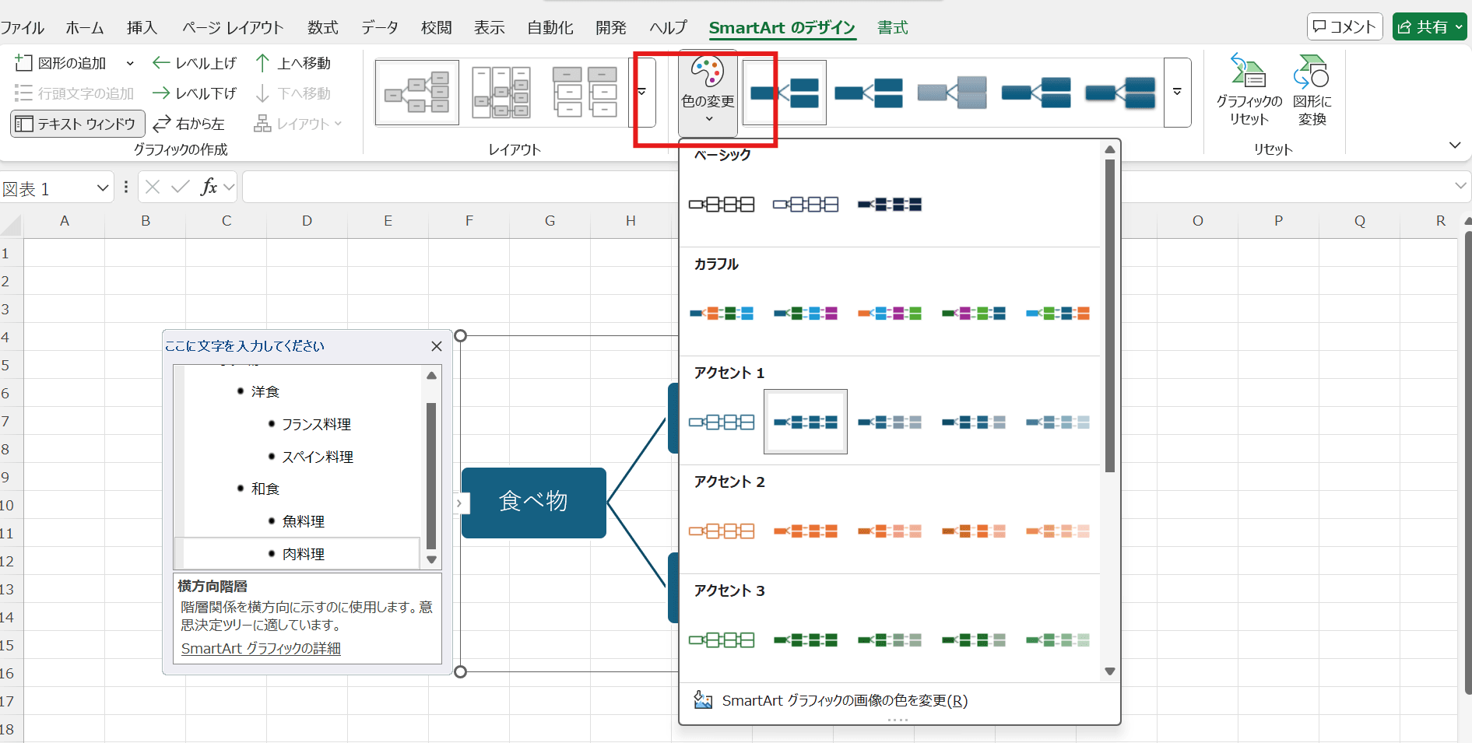Click the 色の変更 palette icon
The width and height of the screenshot is (1472, 743).
pos(708,74)
